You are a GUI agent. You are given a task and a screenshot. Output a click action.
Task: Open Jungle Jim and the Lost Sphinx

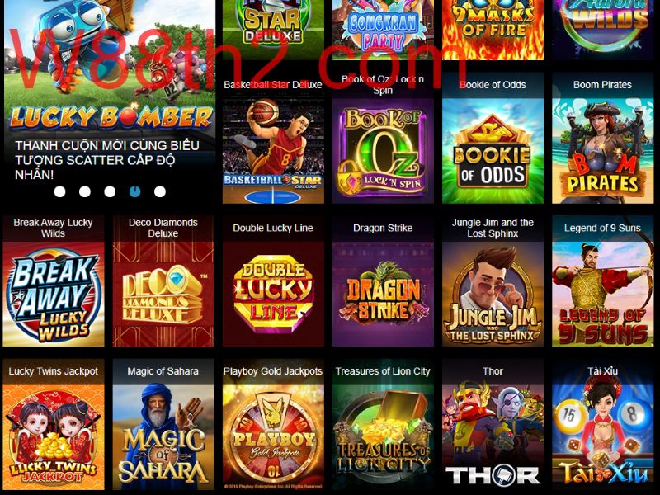pos(493,294)
